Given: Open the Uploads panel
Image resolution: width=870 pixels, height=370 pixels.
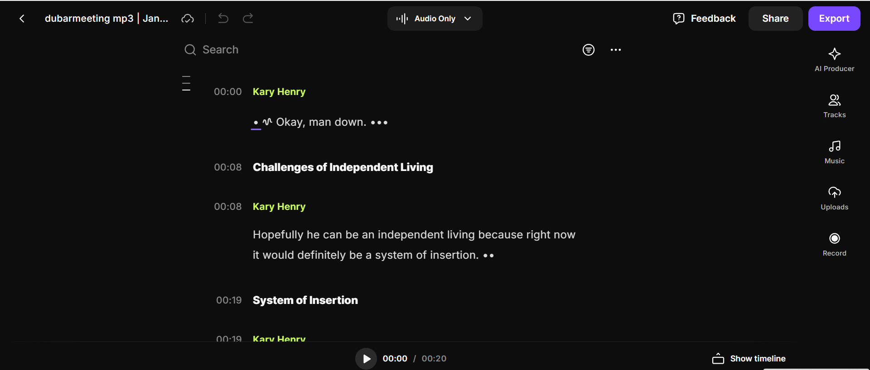Looking at the screenshot, I should coord(834,198).
